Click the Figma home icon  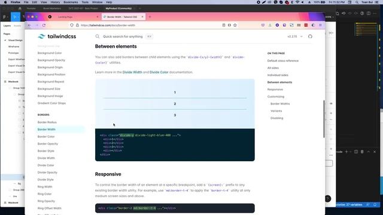(20, 8)
